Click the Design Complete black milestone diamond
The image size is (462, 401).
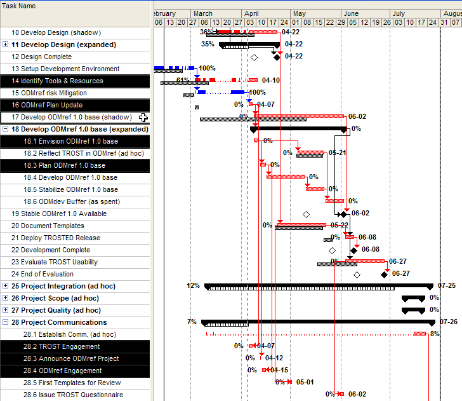pos(277,57)
